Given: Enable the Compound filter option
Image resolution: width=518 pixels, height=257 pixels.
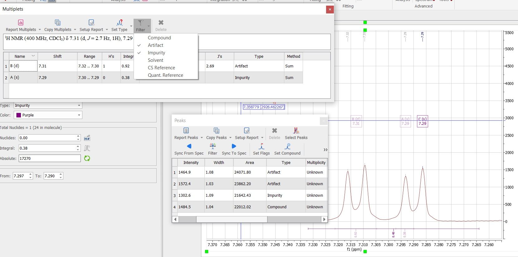Looking at the screenshot, I should (x=159, y=38).
